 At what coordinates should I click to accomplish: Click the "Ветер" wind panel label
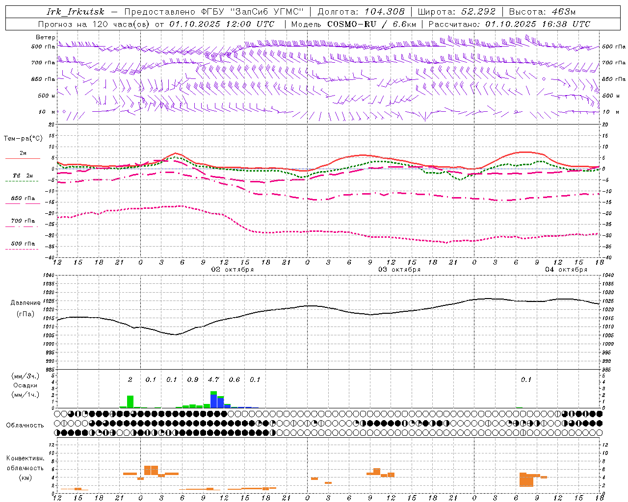coord(45,37)
